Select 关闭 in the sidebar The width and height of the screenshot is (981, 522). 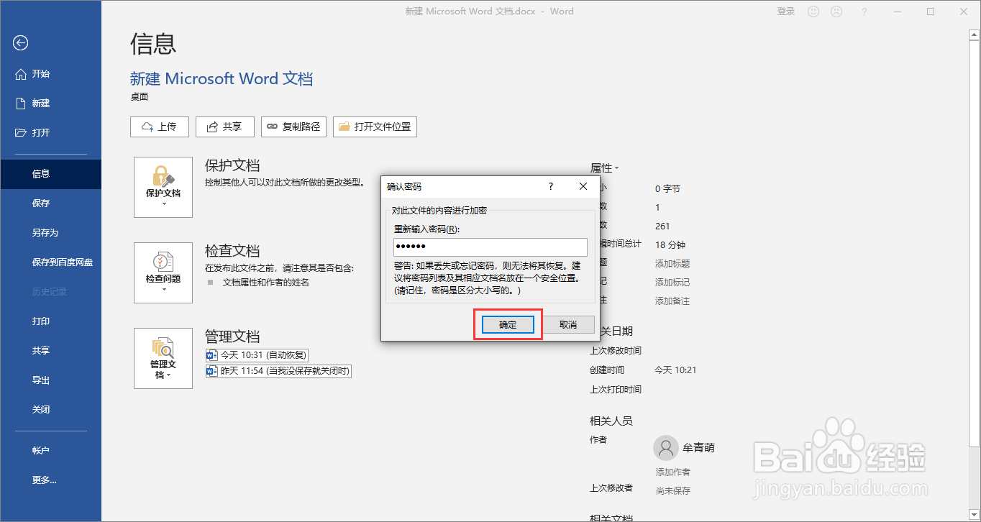tap(50, 410)
